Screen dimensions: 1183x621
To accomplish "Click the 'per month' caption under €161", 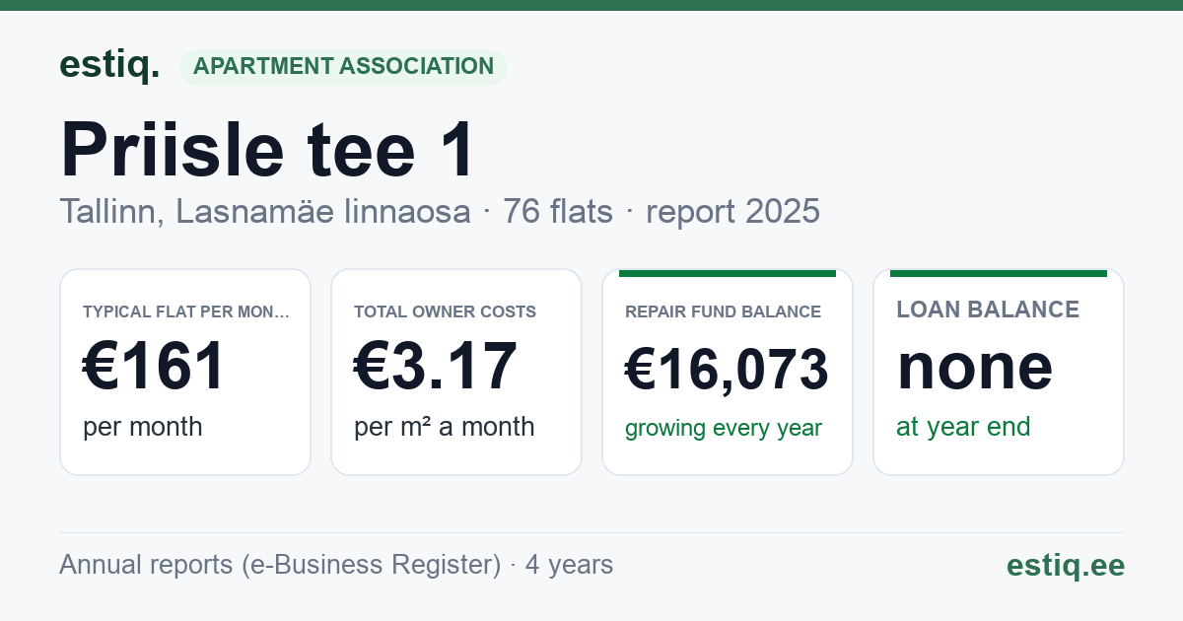I will [x=143, y=427].
